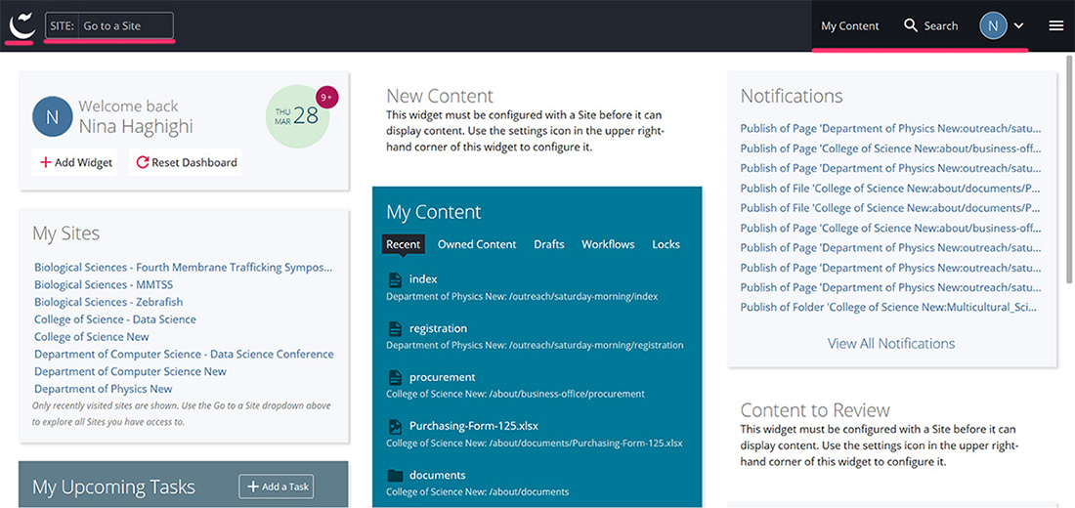The width and height of the screenshot is (1075, 508).
Task: Click the user avatar N in header
Action: point(993,25)
